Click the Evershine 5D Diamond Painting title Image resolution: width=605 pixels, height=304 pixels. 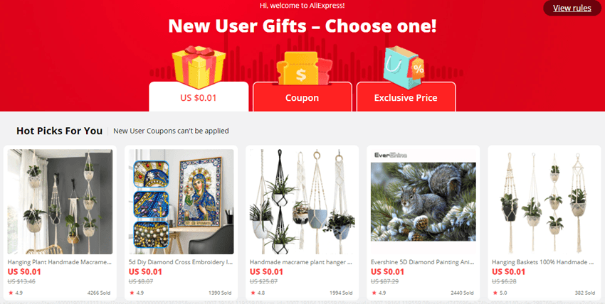pyautogui.click(x=423, y=262)
